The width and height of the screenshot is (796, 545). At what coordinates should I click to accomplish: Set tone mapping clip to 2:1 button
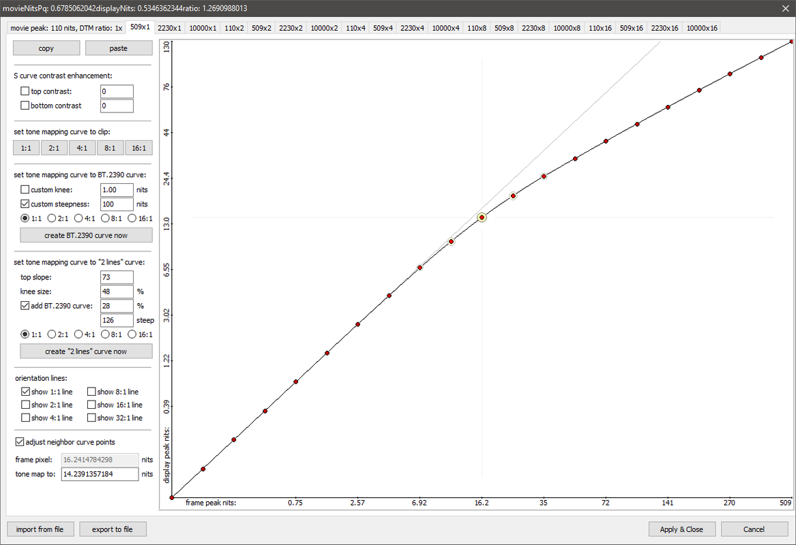point(54,148)
